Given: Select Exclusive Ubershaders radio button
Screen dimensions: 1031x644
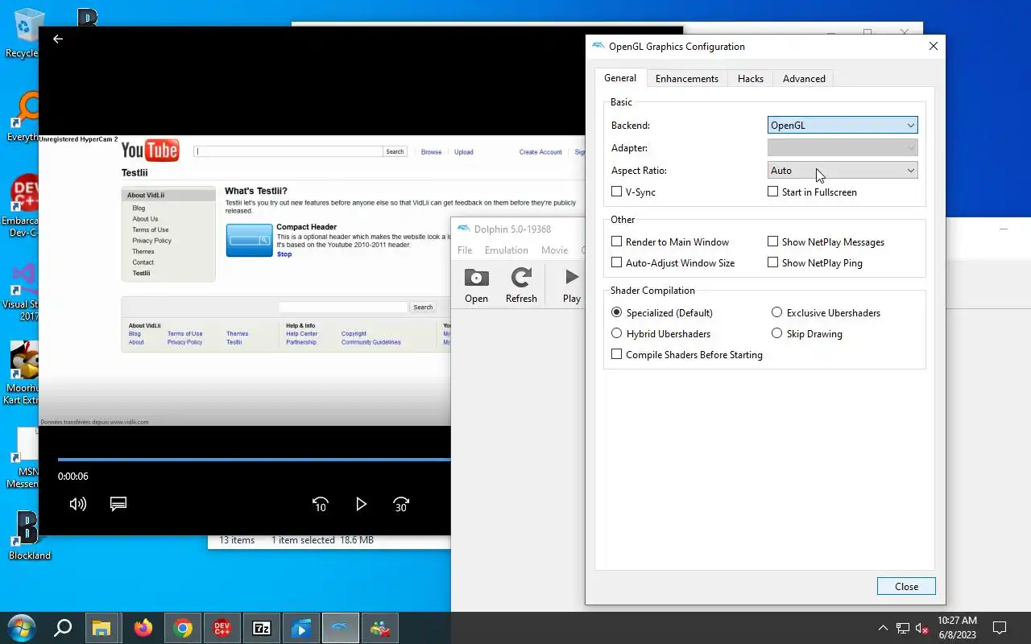Looking at the screenshot, I should click(x=777, y=312).
